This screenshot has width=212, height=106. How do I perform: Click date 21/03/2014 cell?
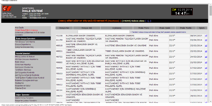196,62
